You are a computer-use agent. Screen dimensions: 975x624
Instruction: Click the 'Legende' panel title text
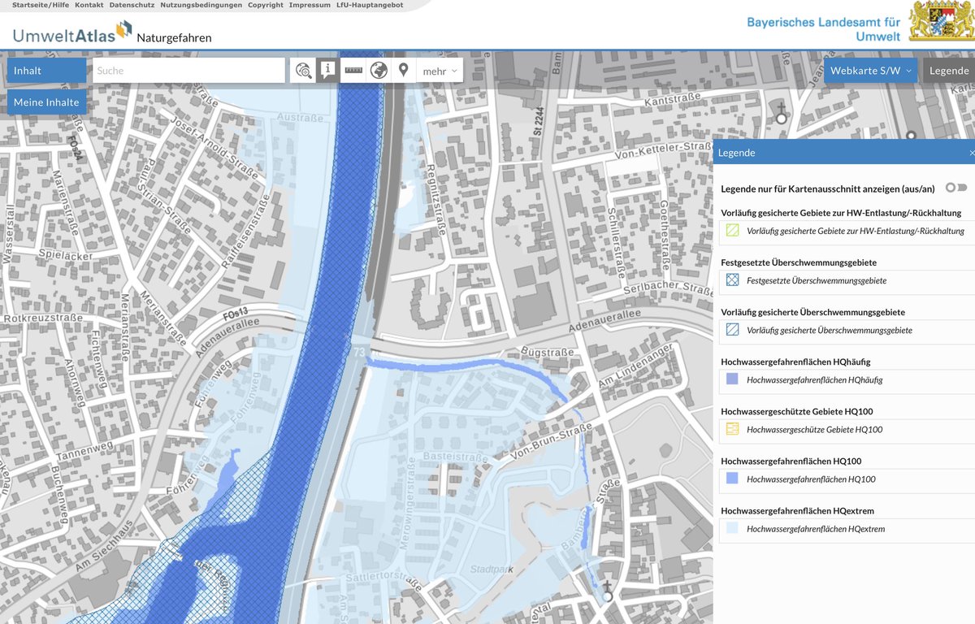click(737, 153)
